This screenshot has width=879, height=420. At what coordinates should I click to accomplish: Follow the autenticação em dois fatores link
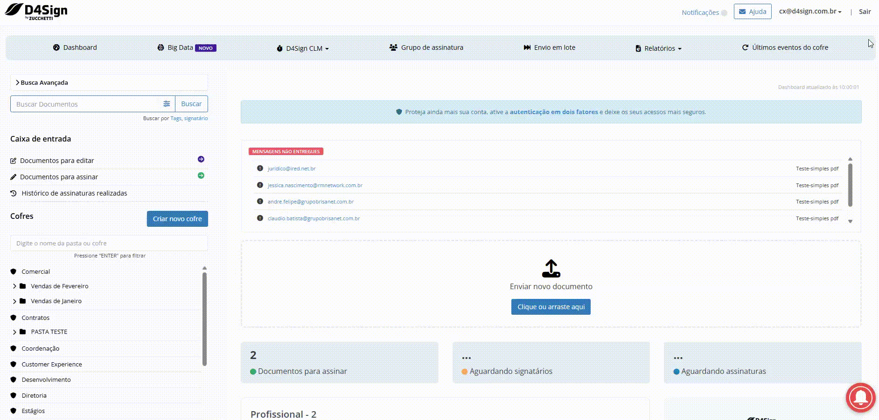pyautogui.click(x=553, y=112)
